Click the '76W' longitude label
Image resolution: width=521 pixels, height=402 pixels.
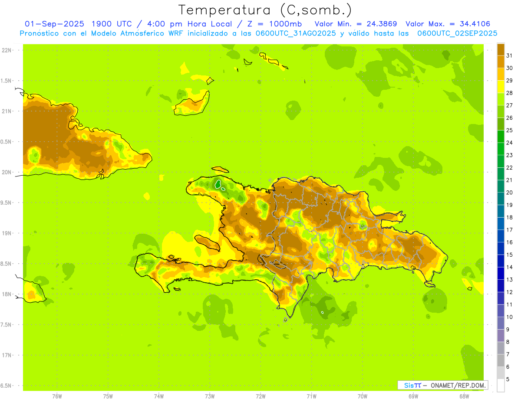tap(57, 396)
